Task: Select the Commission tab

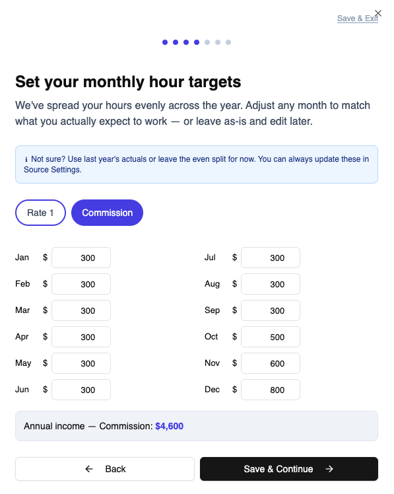Action: click(x=107, y=213)
